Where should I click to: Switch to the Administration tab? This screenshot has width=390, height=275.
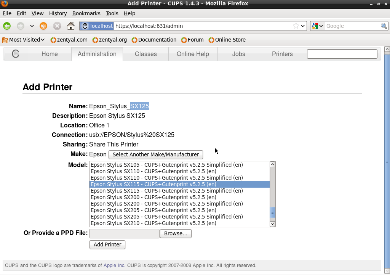97,54
